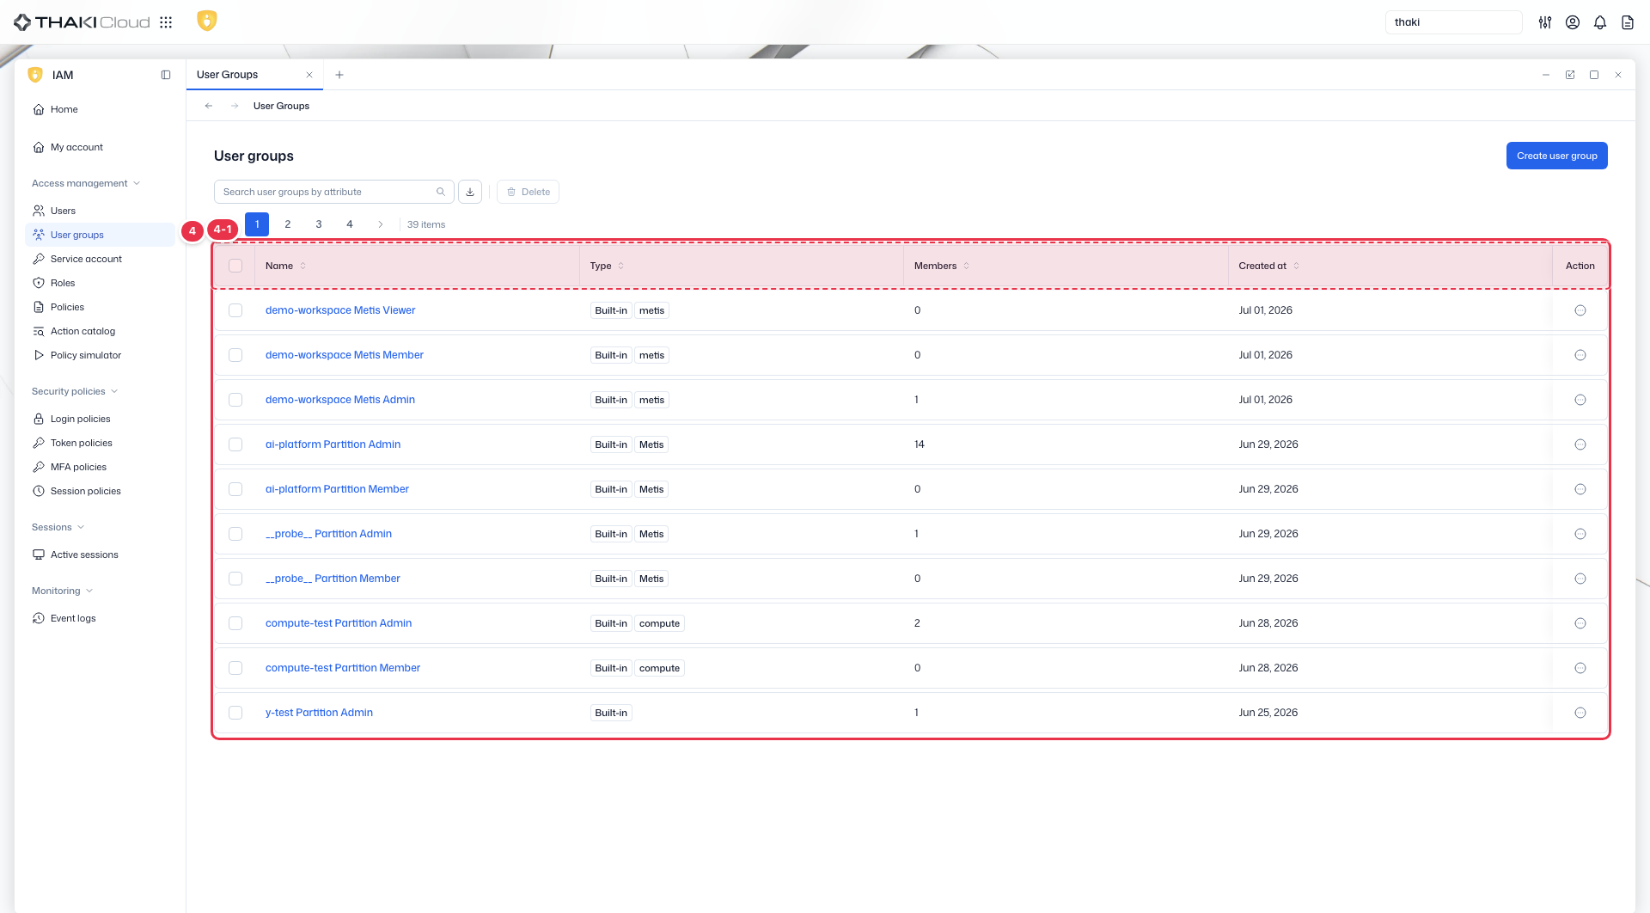Open Roles in the sidebar

point(100,283)
